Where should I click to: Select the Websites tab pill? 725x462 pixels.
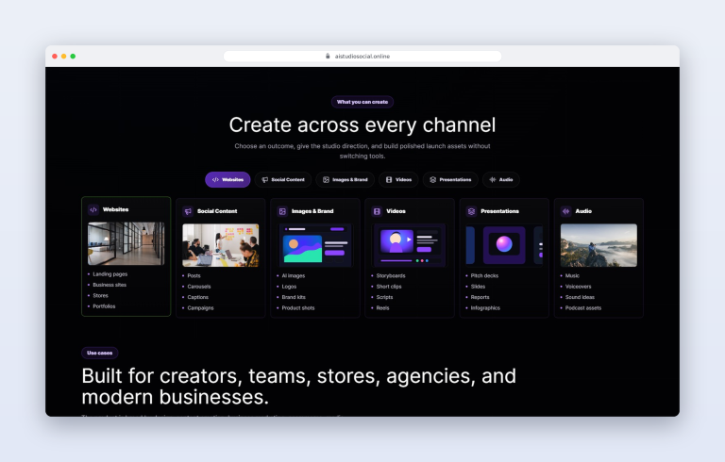pos(228,180)
